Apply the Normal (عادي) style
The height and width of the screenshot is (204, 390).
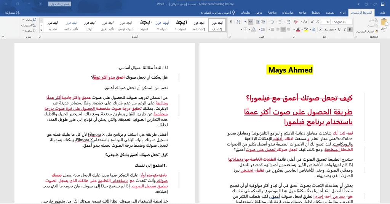point(217,25)
